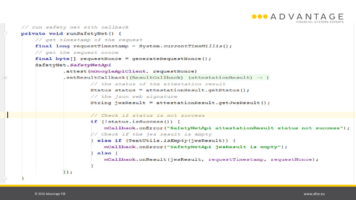Click string 'SafetyNetApi attestationResult status not success'
The width and height of the screenshot is (356, 200).
(x=255, y=128)
